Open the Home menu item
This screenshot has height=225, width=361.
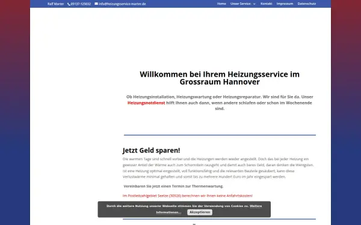click(x=221, y=4)
